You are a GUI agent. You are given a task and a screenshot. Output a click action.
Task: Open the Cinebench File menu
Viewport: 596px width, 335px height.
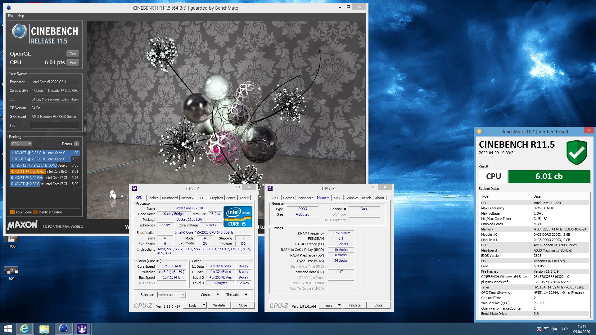point(10,16)
